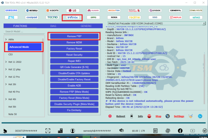This screenshot has width=208, height=138.
Task: Click the phone icon next to Info
Action: [131, 116]
